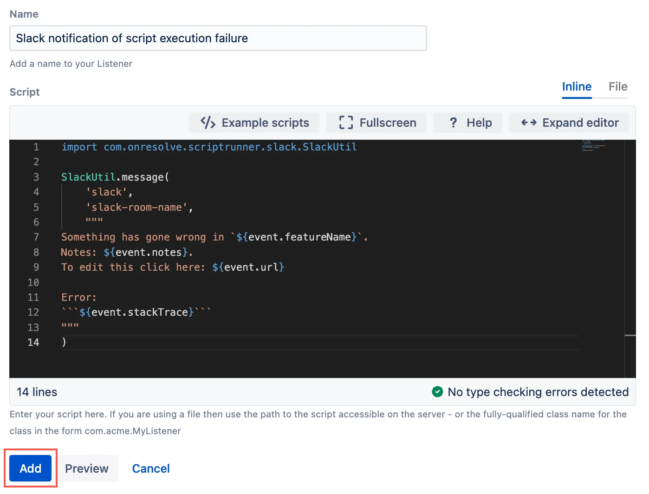
Task: Click the question mark icon
Action: 454,123
